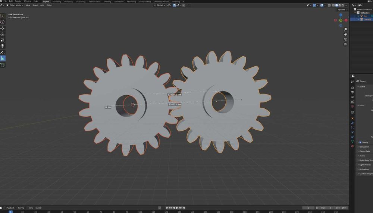Viewport: 373px width, 213px height.
Task: Toggle viewport overlays display
Action: tap(322, 5)
